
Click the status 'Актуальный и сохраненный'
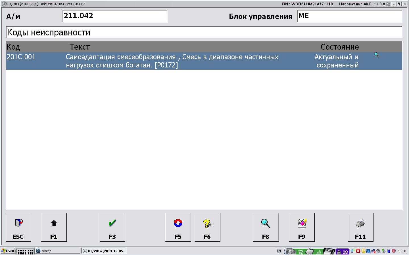pyautogui.click(x=337, y=61)
